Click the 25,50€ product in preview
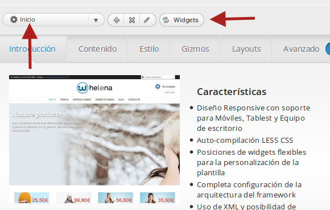 (31, 198)
